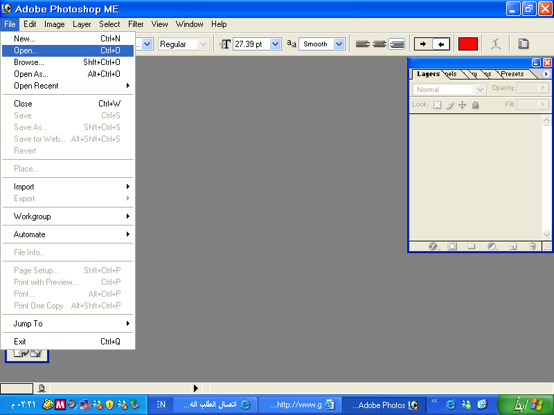Open Outlook Express from quick launch
The height and width of the screenshot is (415, 554).
(482, 405)
